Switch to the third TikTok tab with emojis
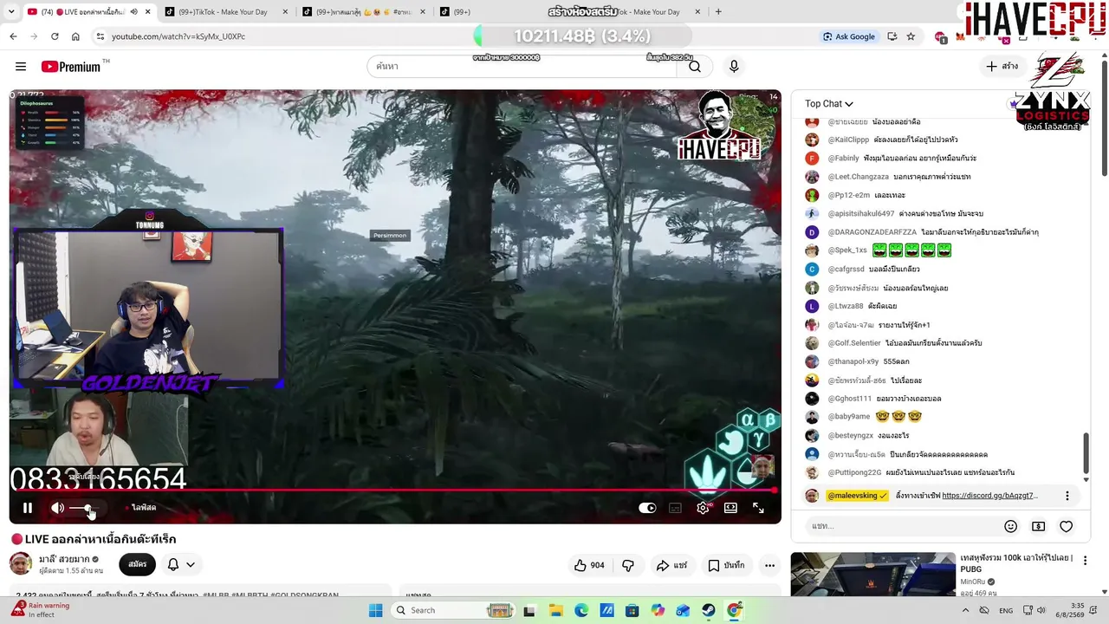This screenshot has width=1109, height=624. [361, 12]
